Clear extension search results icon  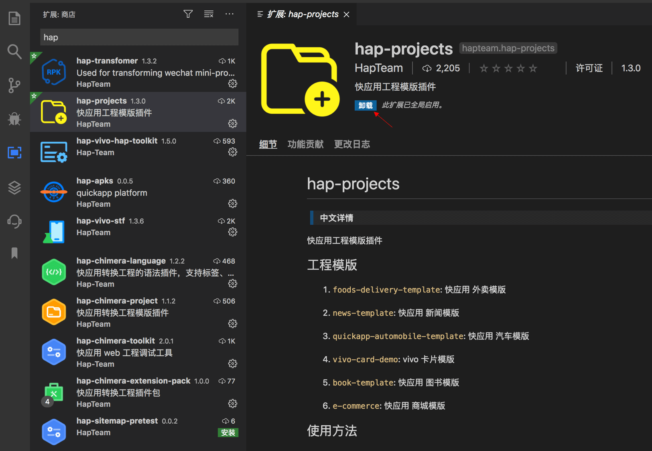coord(209,14)
